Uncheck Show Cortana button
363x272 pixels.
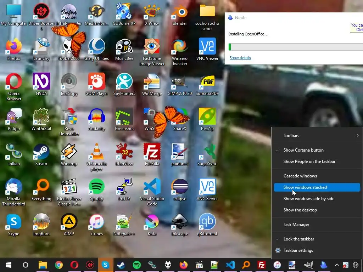click(317, 150)
